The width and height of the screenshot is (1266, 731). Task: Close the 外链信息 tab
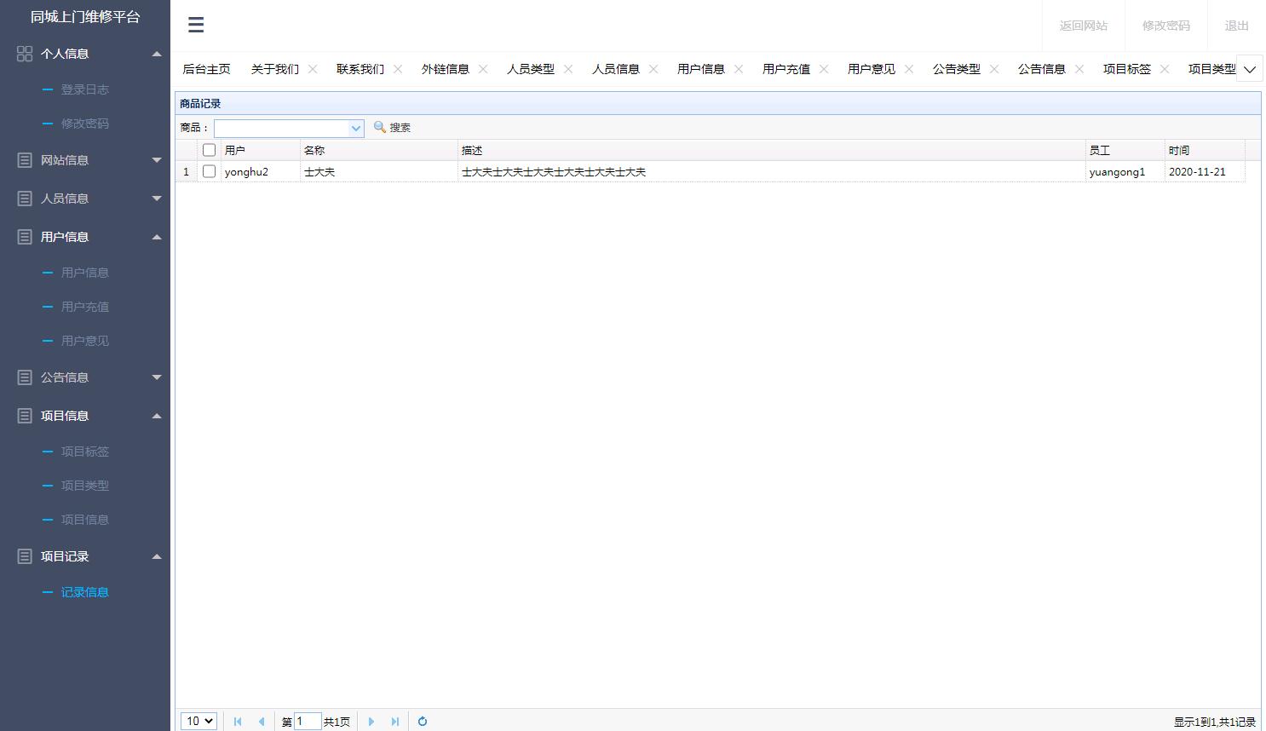tap(483, 69)
